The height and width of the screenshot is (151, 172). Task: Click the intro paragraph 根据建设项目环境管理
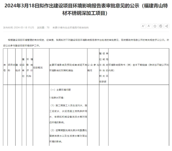click(x=86, y=43)
